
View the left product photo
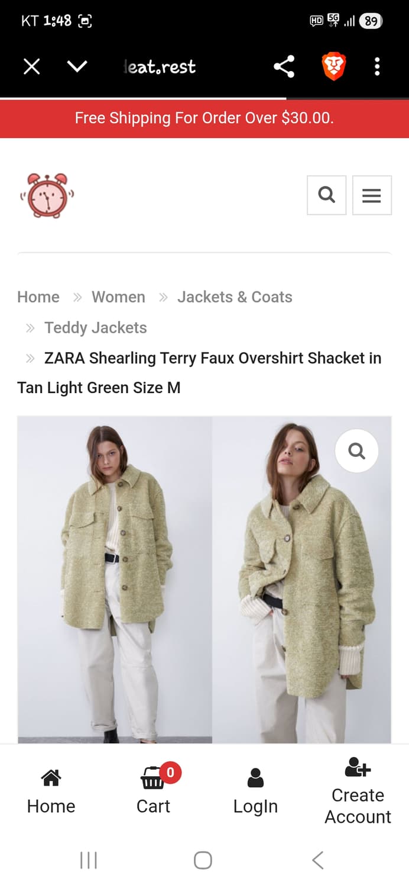115,580
